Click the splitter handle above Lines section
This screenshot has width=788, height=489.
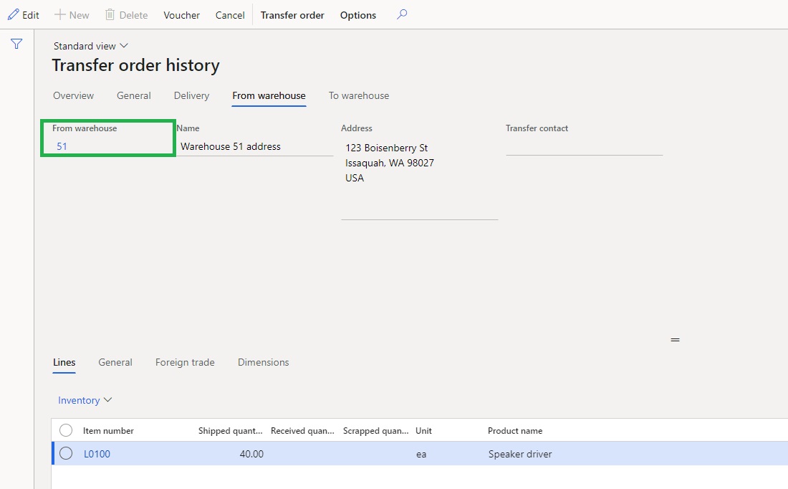[675, 340]
